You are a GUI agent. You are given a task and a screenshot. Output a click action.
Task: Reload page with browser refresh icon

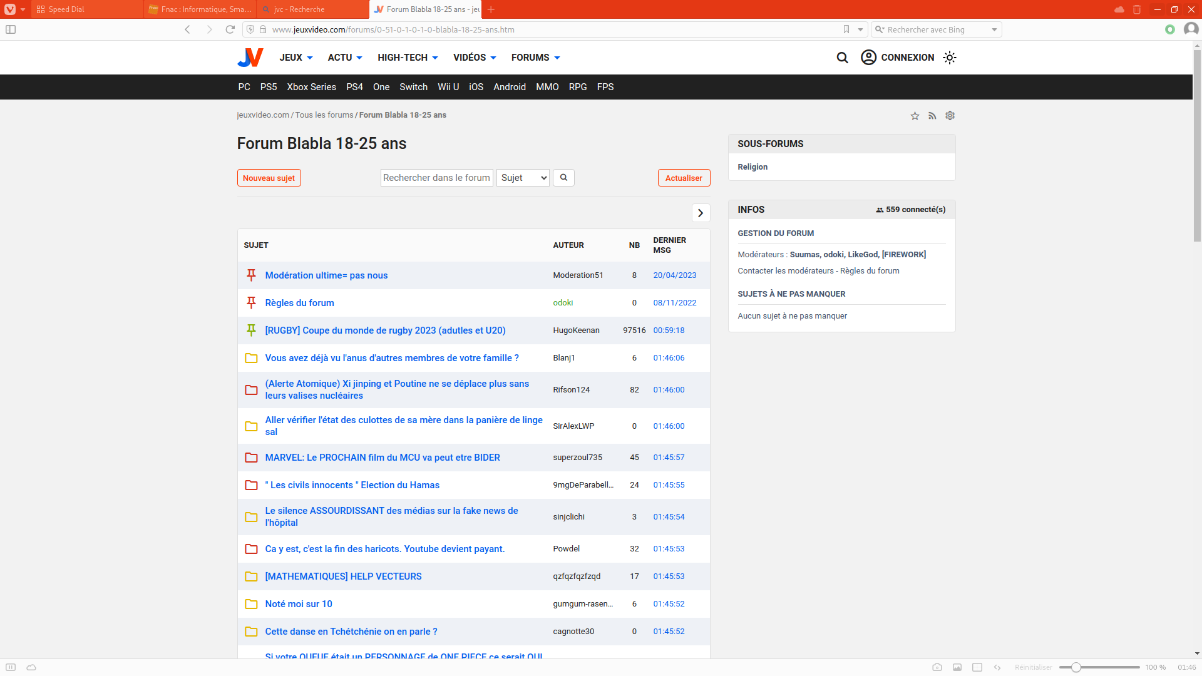point(230,29)
